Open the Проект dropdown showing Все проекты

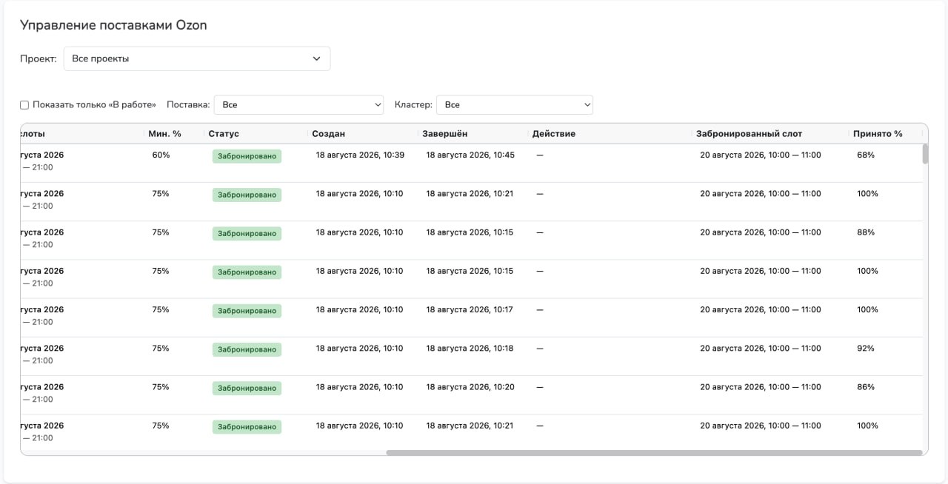[x=197, y=58]
